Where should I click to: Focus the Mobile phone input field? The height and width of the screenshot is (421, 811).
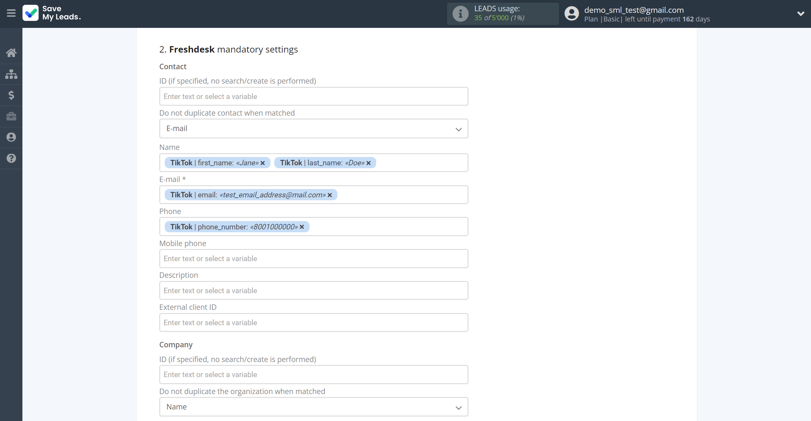point(314,259)
